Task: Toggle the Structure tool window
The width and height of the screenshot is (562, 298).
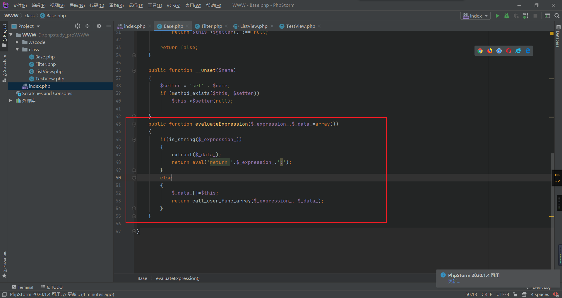Action: click(4, 68)
